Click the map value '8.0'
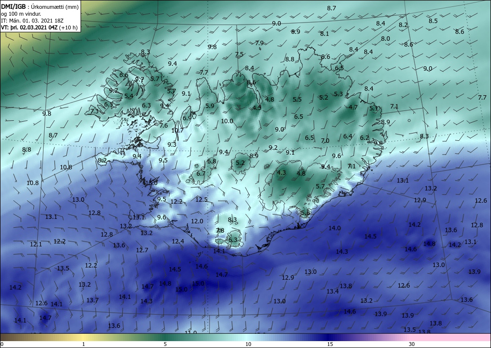The image size is (491, 348). point(385,39)
